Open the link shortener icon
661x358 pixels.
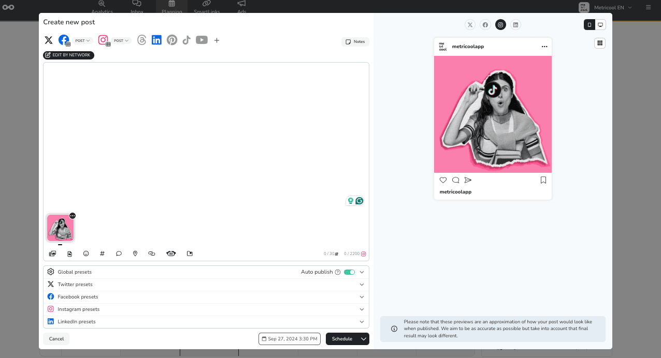pos(152,253)
